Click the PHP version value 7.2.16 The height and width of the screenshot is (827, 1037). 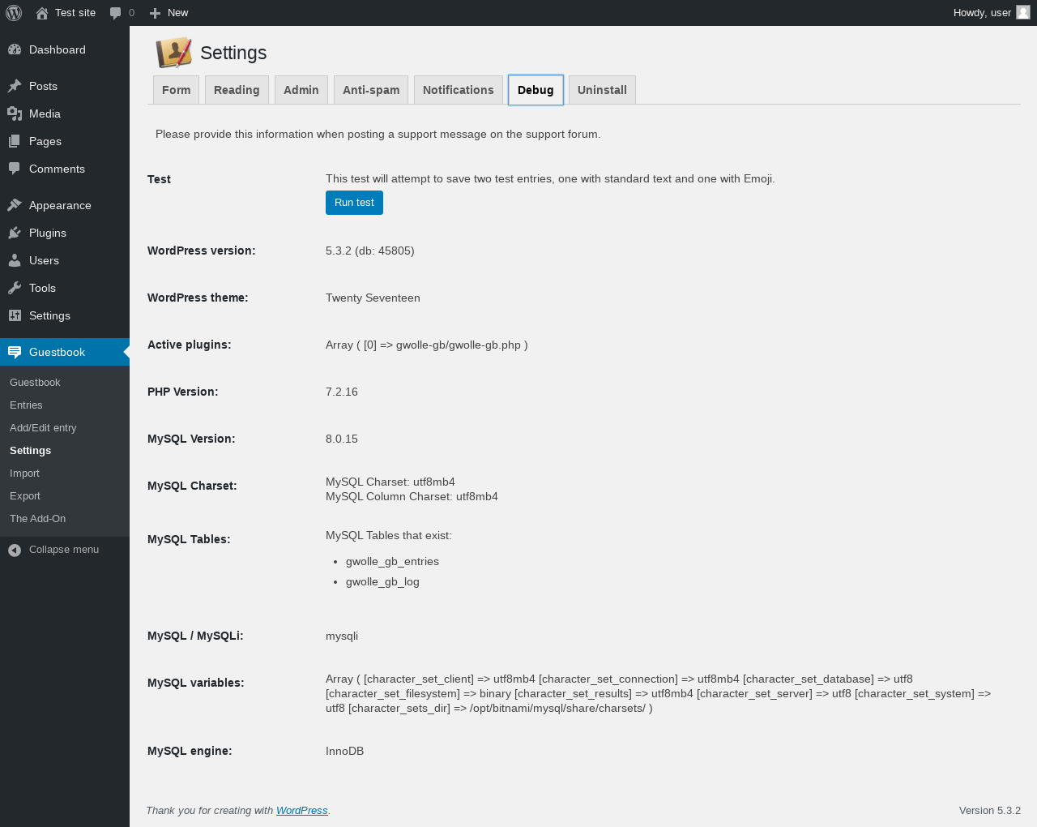pos(342,392)
